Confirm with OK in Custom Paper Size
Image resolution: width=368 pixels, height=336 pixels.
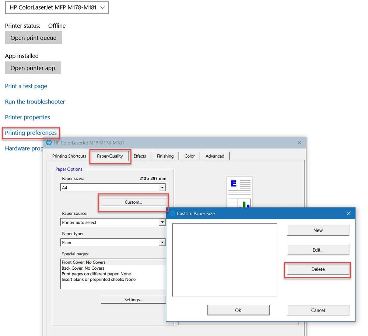[238, 310]
